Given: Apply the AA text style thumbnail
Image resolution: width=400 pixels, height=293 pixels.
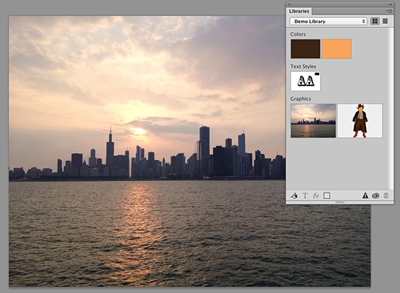Looking at the screenshot, I should click(305, 81).
